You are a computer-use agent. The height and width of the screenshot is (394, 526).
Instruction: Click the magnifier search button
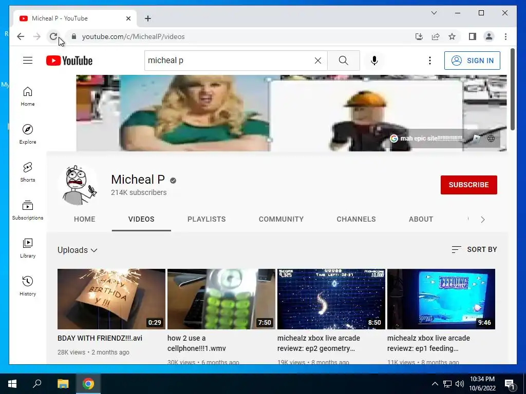click(344, 61)
